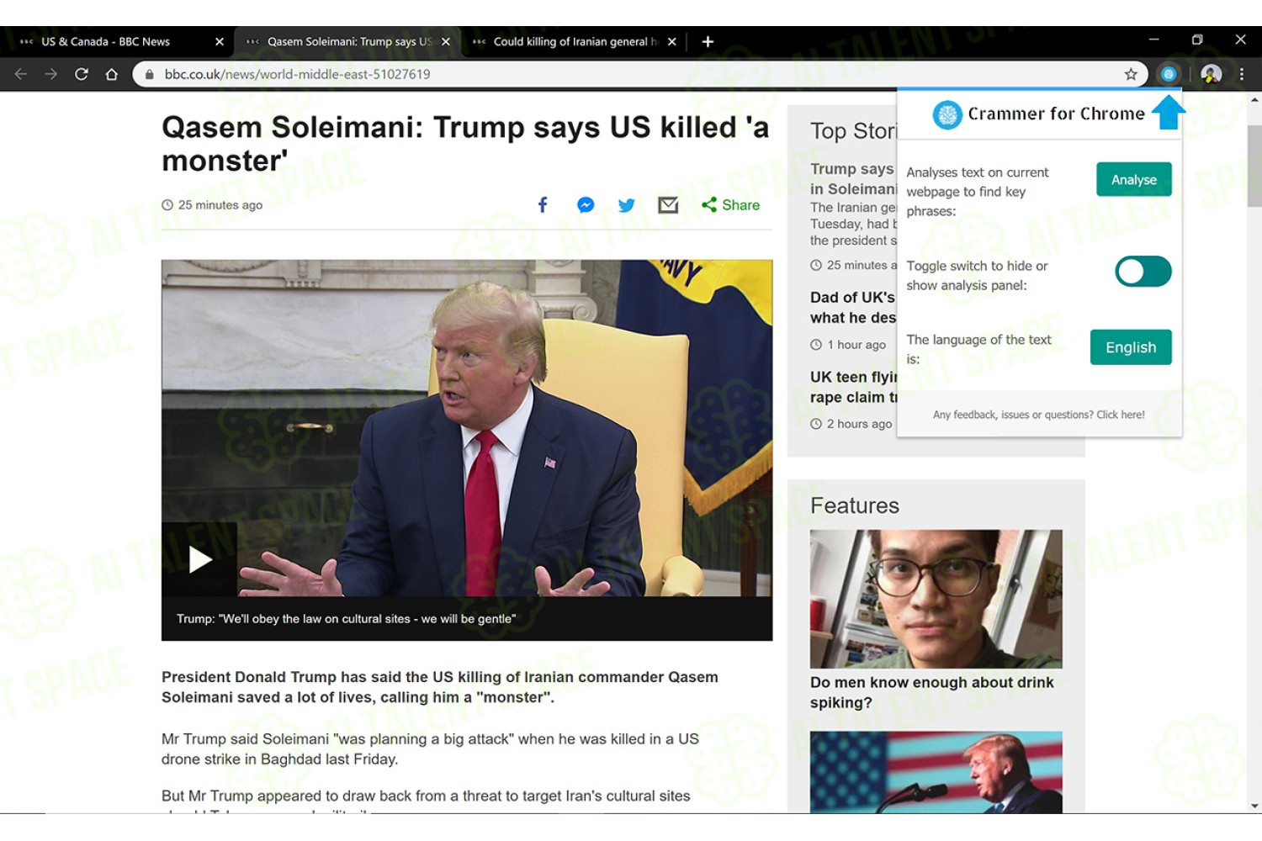View site security lock icon
This screenshot has height=841, width=1262.
150,74
